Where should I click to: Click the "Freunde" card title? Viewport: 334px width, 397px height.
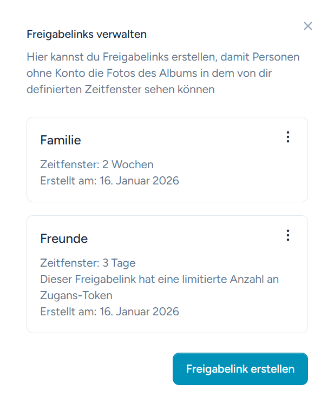point(64,239)
